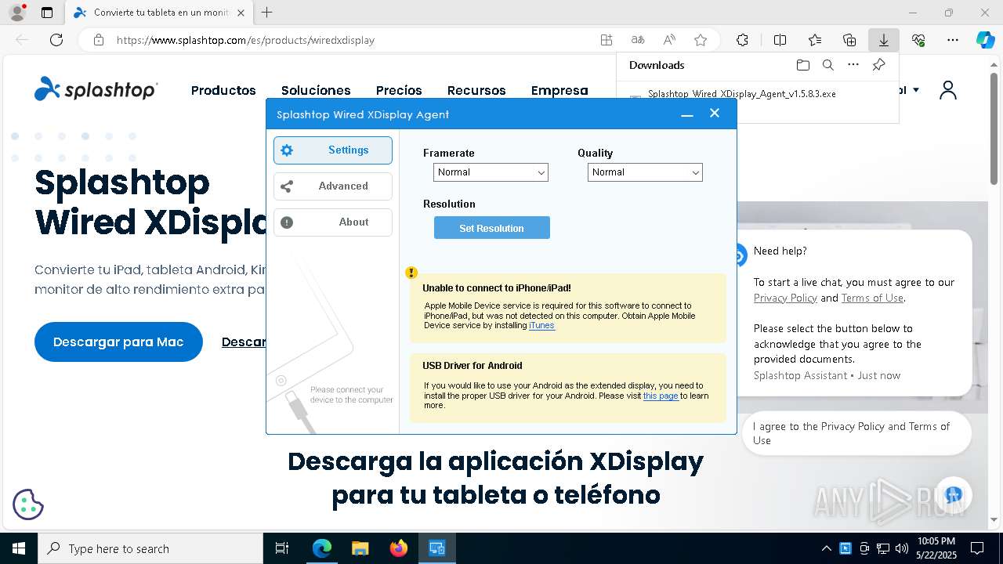1003x564 pixels.
Task: Open Edge Extensions icon
Action: point(742,40)
